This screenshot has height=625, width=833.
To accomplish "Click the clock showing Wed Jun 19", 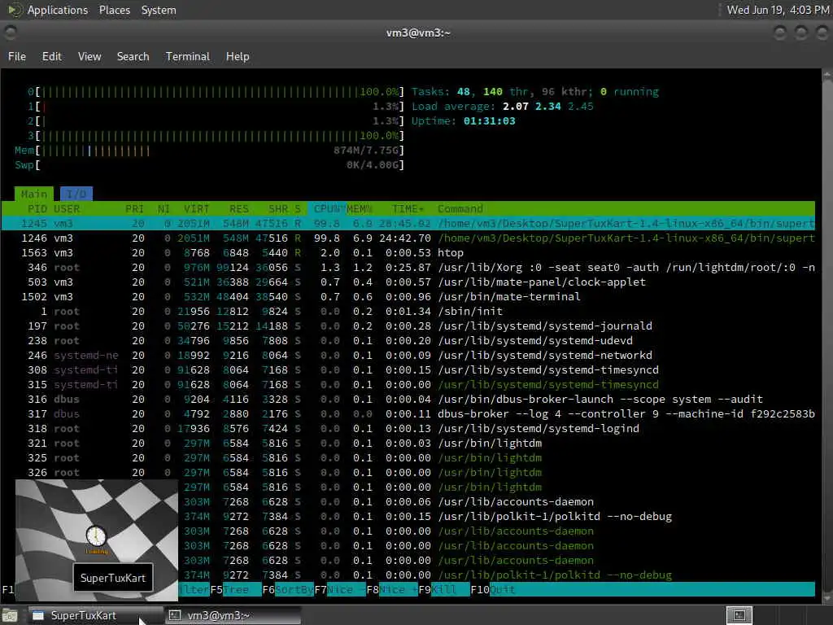I will tap(777, 10).
